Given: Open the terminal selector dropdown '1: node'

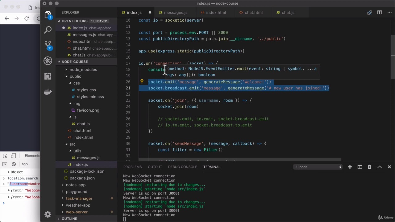Looking at the screenshot, I should pos(318,167).
